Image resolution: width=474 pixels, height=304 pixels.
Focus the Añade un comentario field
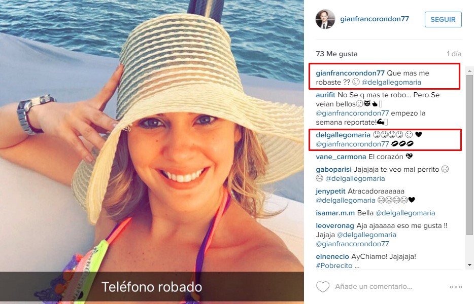click(374, 286)
